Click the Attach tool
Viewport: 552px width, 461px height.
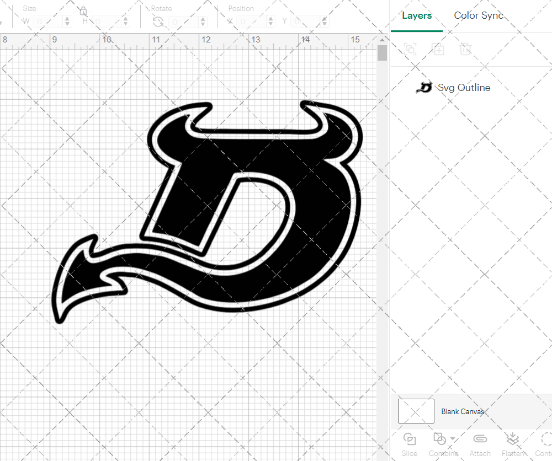click(x=480, y=444)
